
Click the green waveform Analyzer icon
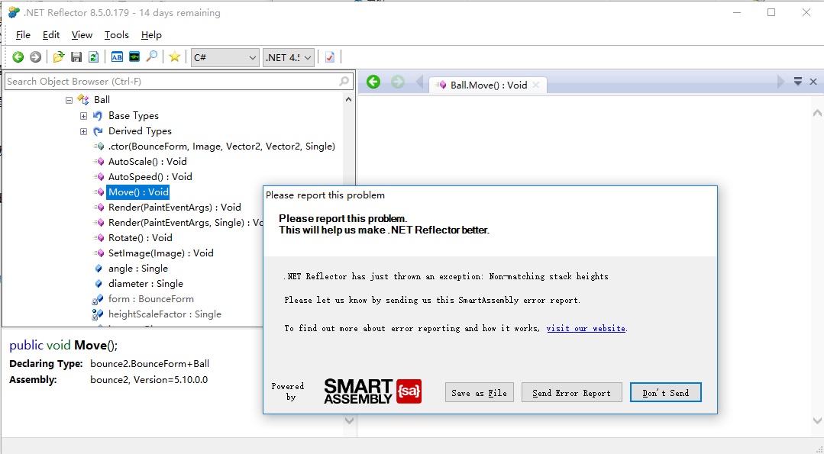(x=134, y=57)
